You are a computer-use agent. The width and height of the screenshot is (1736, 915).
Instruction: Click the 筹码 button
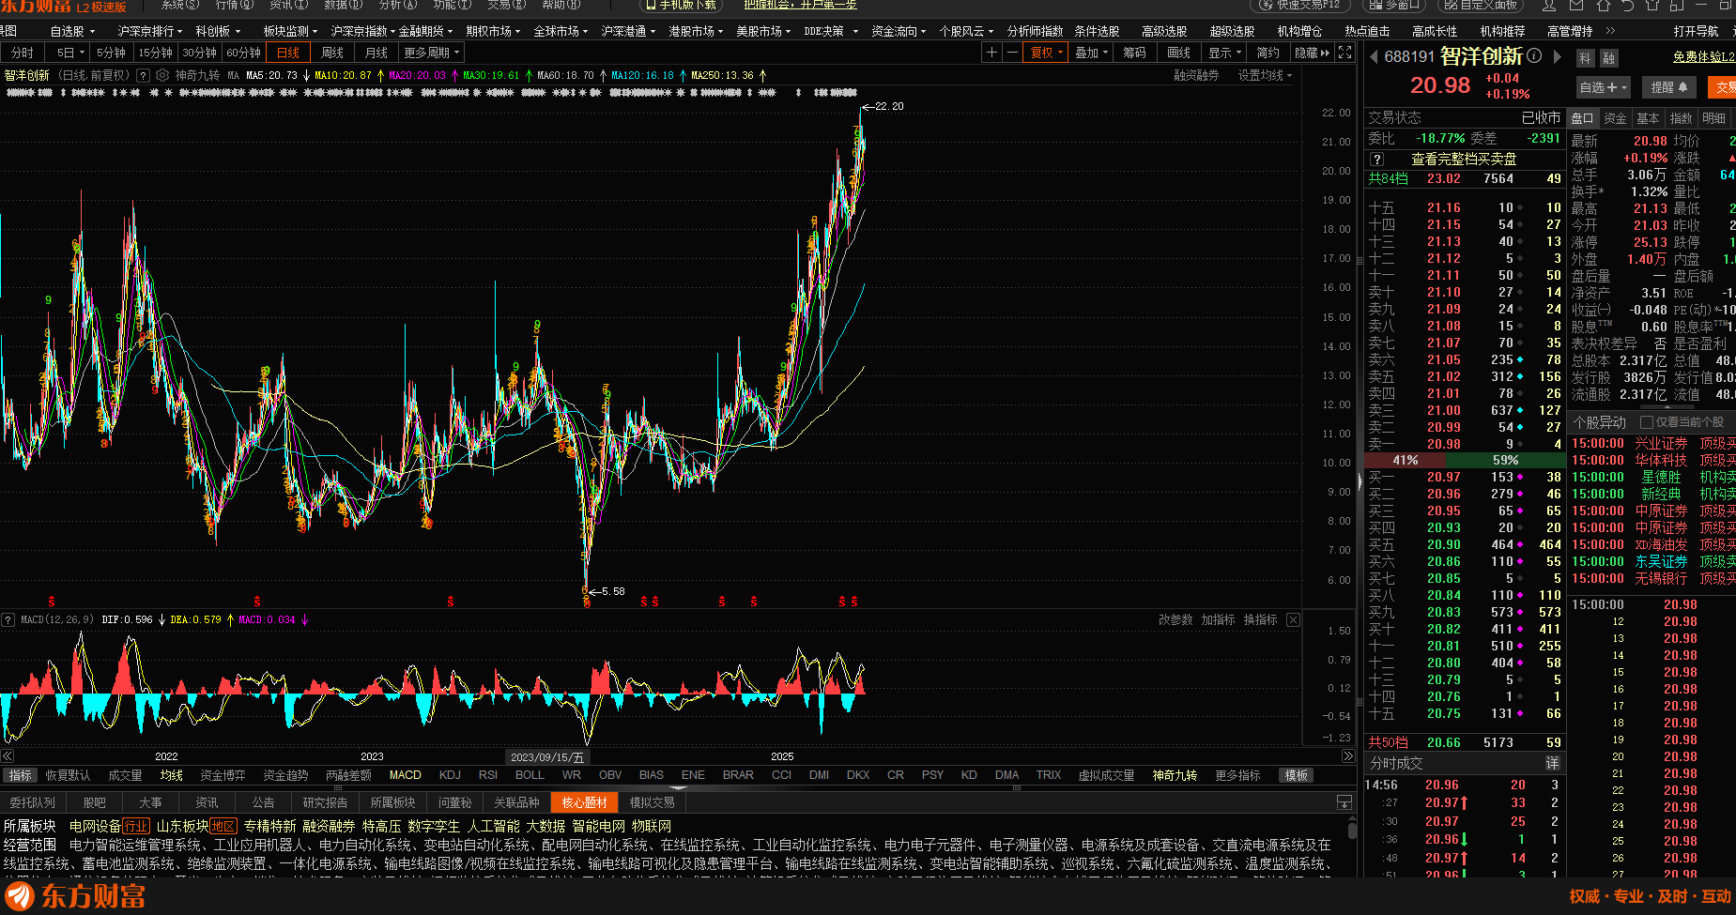(1134, 53)
